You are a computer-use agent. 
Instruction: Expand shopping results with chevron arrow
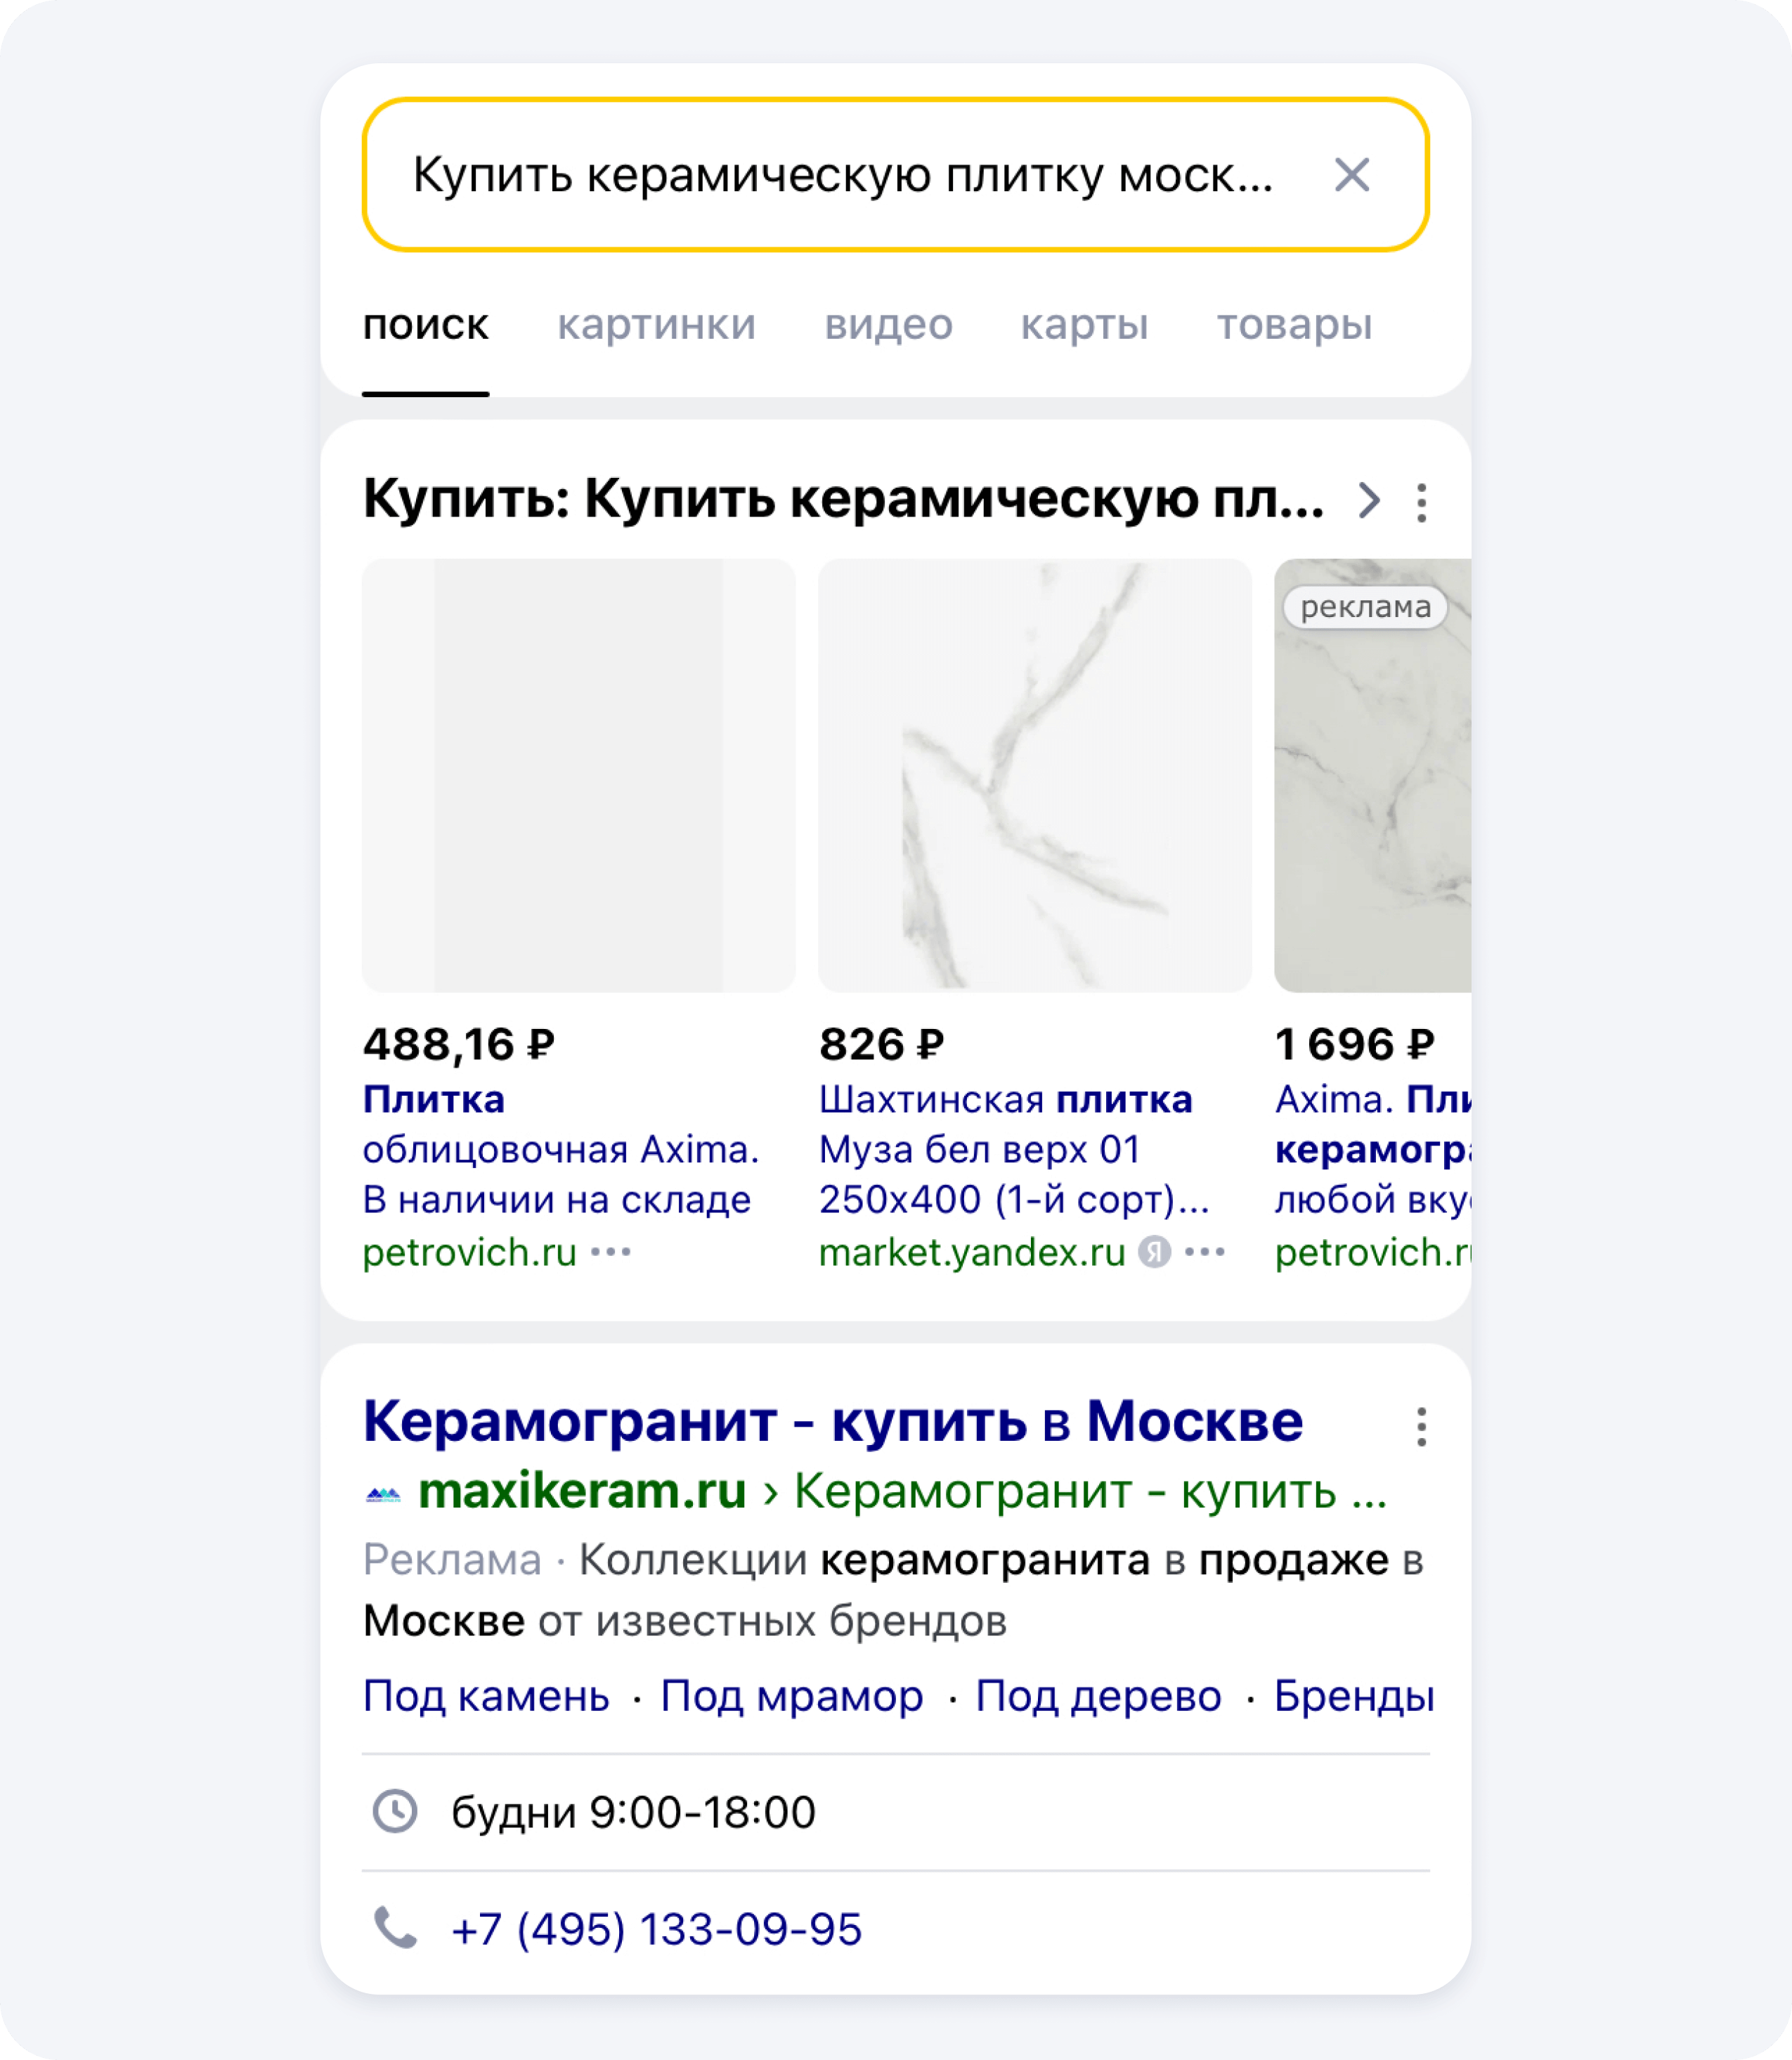coord(1369,500)
